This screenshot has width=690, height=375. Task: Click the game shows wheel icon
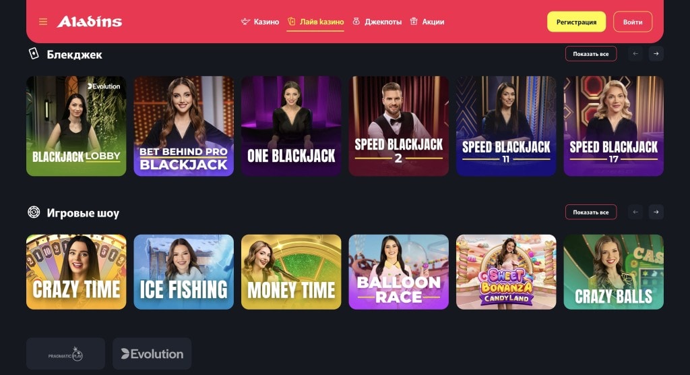pyautogui.click(x=34, y=212)
